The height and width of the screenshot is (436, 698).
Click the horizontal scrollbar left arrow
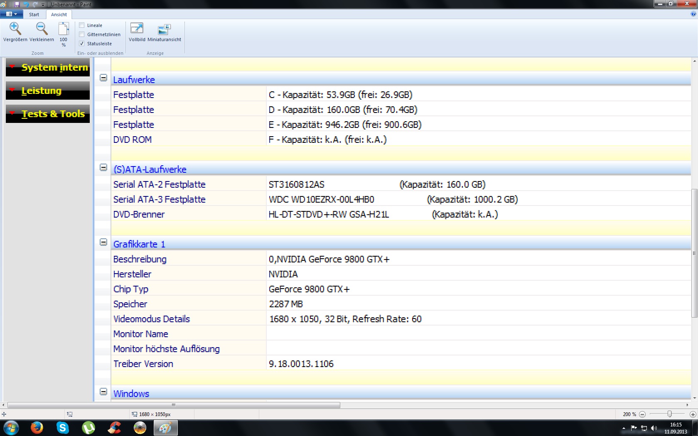pyautogui.click(x=4, y=405)
